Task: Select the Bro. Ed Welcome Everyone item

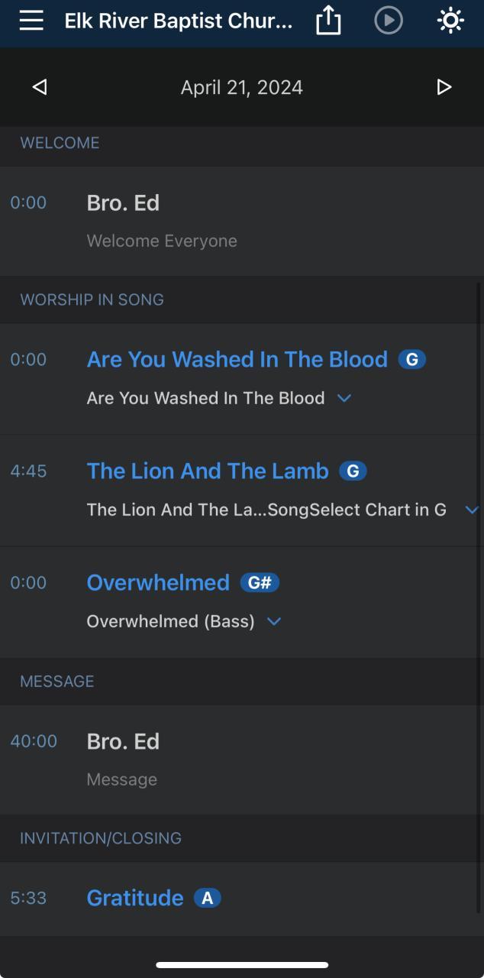Action: [162, 220]
